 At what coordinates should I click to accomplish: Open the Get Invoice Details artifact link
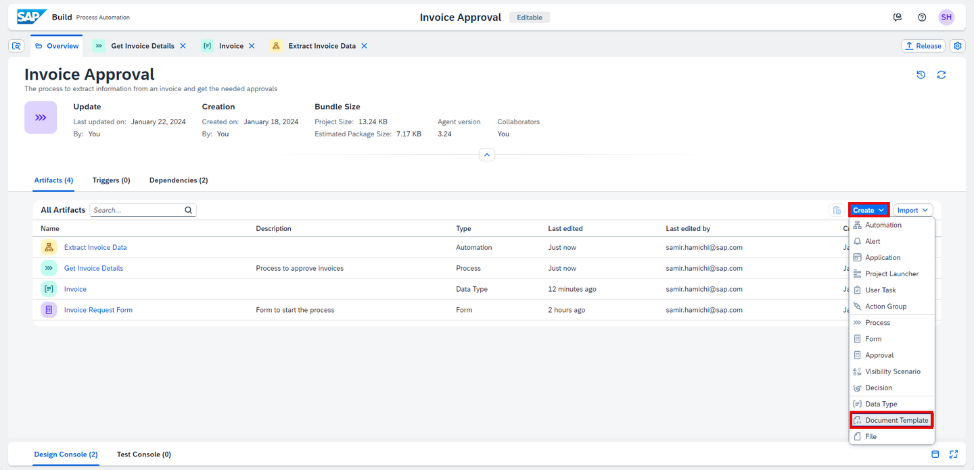(94, 268)
